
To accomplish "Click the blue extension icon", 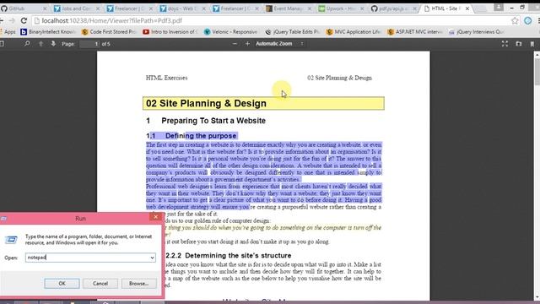I will (527, 20).
